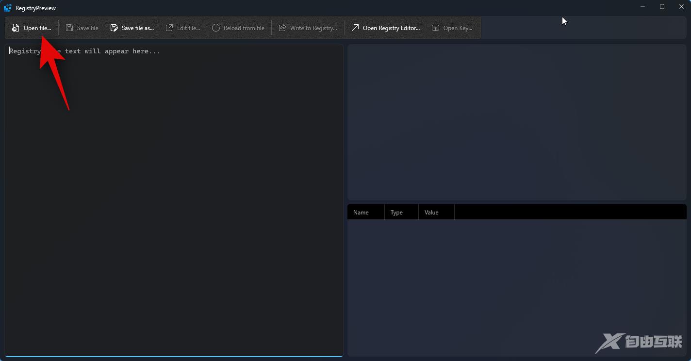This screenshot has height=361, width=691.
Task: Click the empty values grid below headers
Action: [x=517, y=286]
